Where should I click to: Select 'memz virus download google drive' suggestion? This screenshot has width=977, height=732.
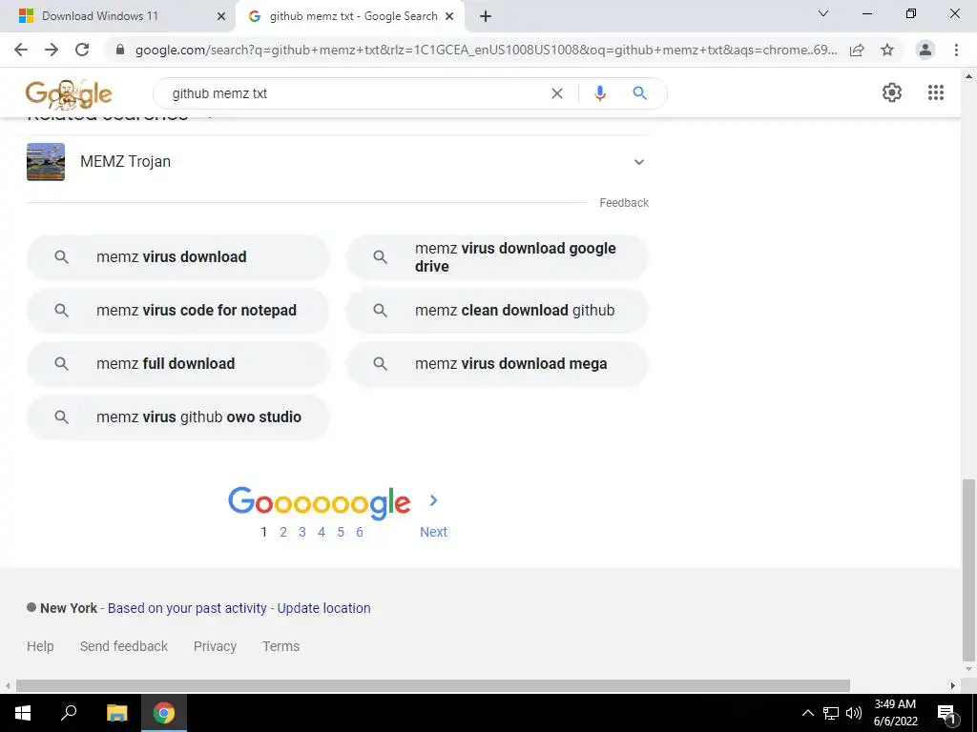tap(497, 257)
